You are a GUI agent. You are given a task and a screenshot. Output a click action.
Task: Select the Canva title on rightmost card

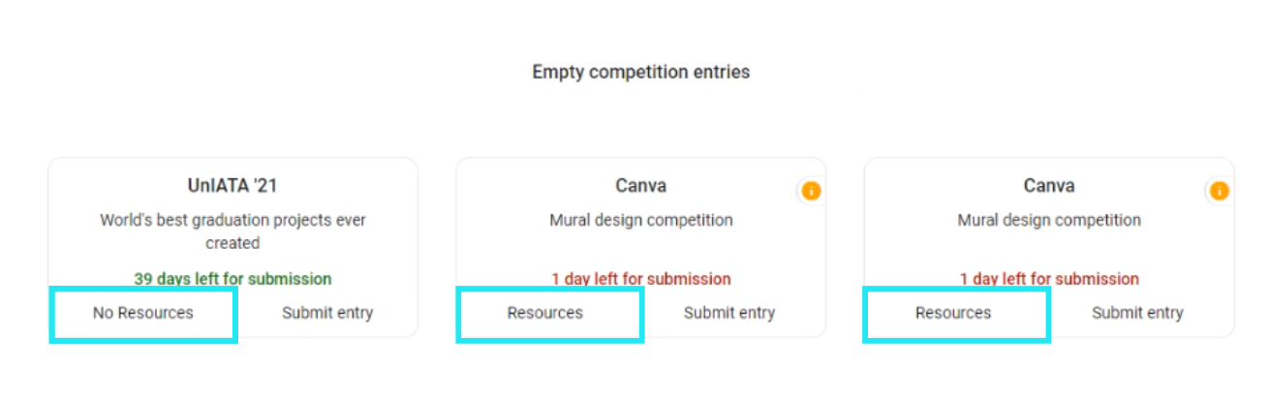(x=1049, y=186)
